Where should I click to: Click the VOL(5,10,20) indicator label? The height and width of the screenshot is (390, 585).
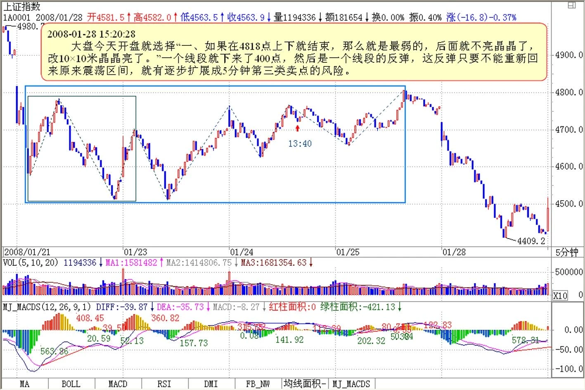pos(31,262)
